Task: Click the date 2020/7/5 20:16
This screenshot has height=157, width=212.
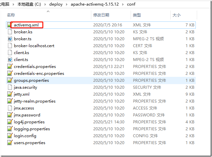Action: click(x=107, y=25)
